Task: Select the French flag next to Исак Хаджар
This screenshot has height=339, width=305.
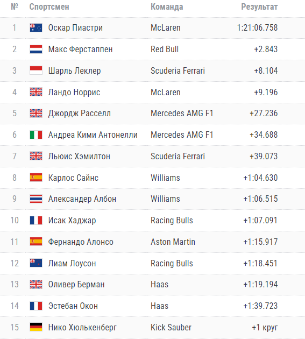Action: (36, 220)
